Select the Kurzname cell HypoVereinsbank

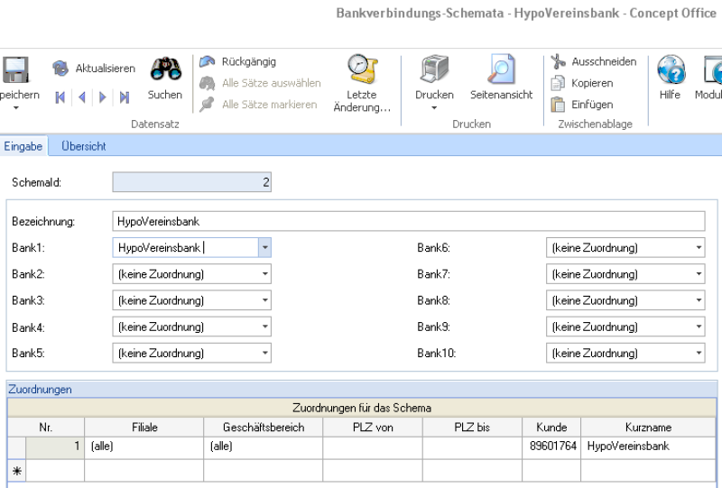(648, 447)
